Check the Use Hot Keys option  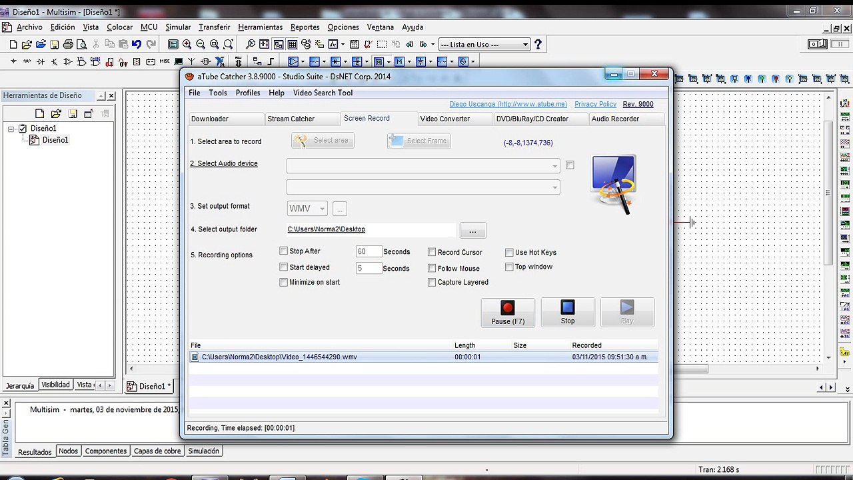[509, 252]
